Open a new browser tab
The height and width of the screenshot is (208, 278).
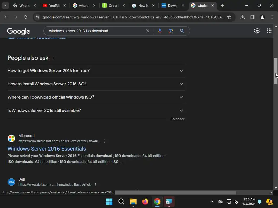[222, 5]
